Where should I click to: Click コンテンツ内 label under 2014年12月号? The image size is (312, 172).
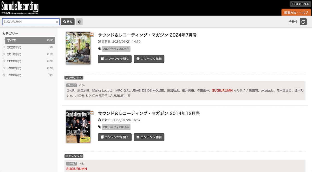(x=74, y=156)
